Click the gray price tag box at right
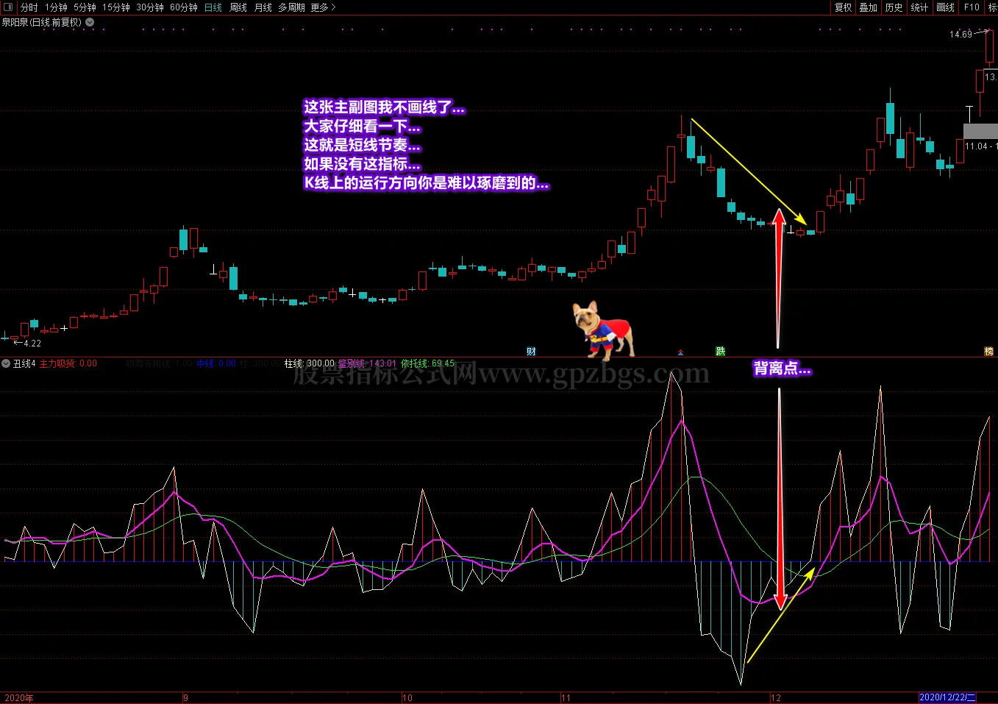The image size is (998, 704). (980, 131)
